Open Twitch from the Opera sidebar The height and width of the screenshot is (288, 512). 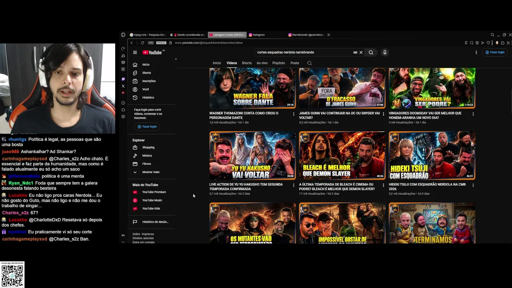[123, 79]
